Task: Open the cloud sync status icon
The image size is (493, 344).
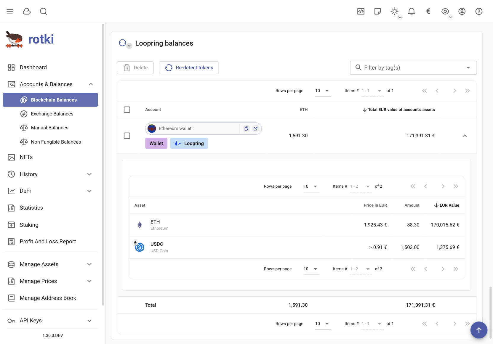Action: pyautogui.click(x=27, y=11)
